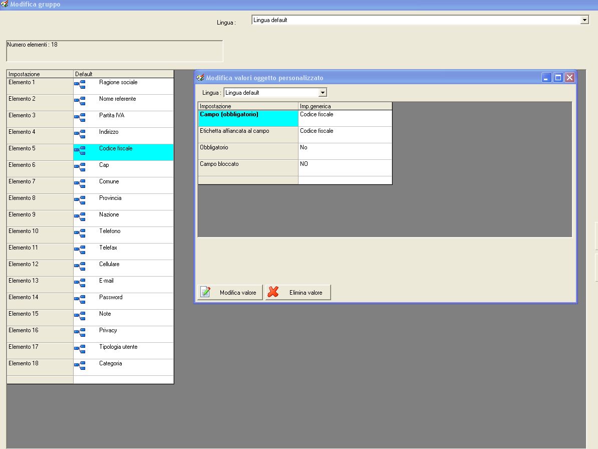Click the Impostazione header in the group list
Image resolution: width=598 pixels, height=449 pixels.
tap(40, 74)
